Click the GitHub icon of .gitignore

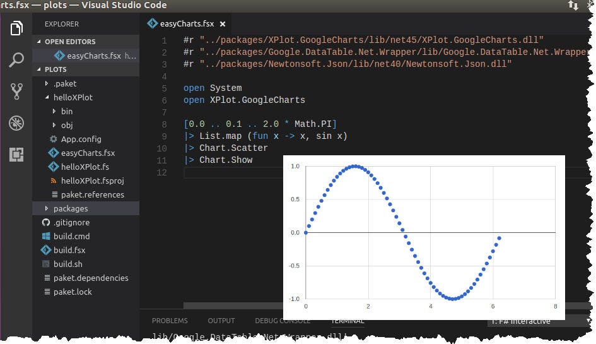(x=46, y=222)
